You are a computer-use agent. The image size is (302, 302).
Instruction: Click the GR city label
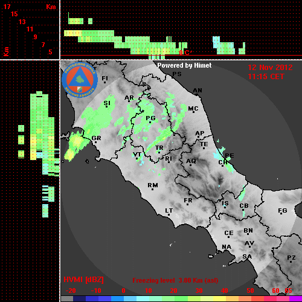tap(96, 138)
